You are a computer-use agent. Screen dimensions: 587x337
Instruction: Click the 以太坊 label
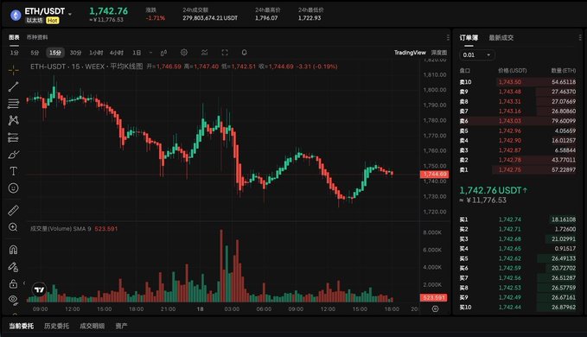coord(34,21)
